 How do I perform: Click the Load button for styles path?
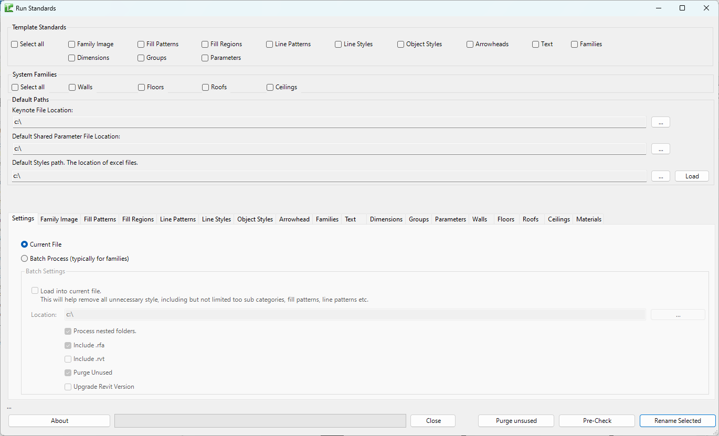[692, 176]
